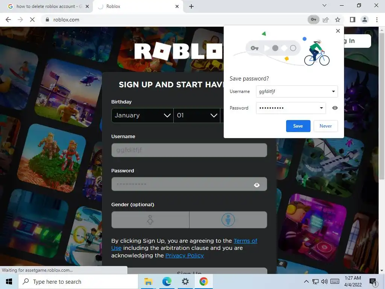
Task: Click the tab search chevron in title bar
Action: click(x=324, y=5)
